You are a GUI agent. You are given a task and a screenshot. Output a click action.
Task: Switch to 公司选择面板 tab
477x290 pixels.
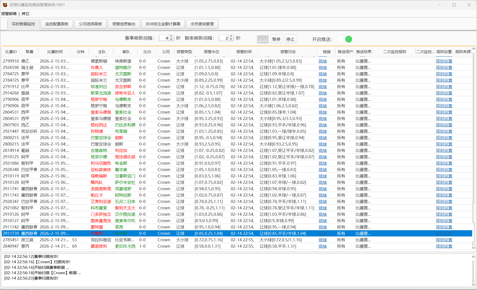(x=91, y=24)
